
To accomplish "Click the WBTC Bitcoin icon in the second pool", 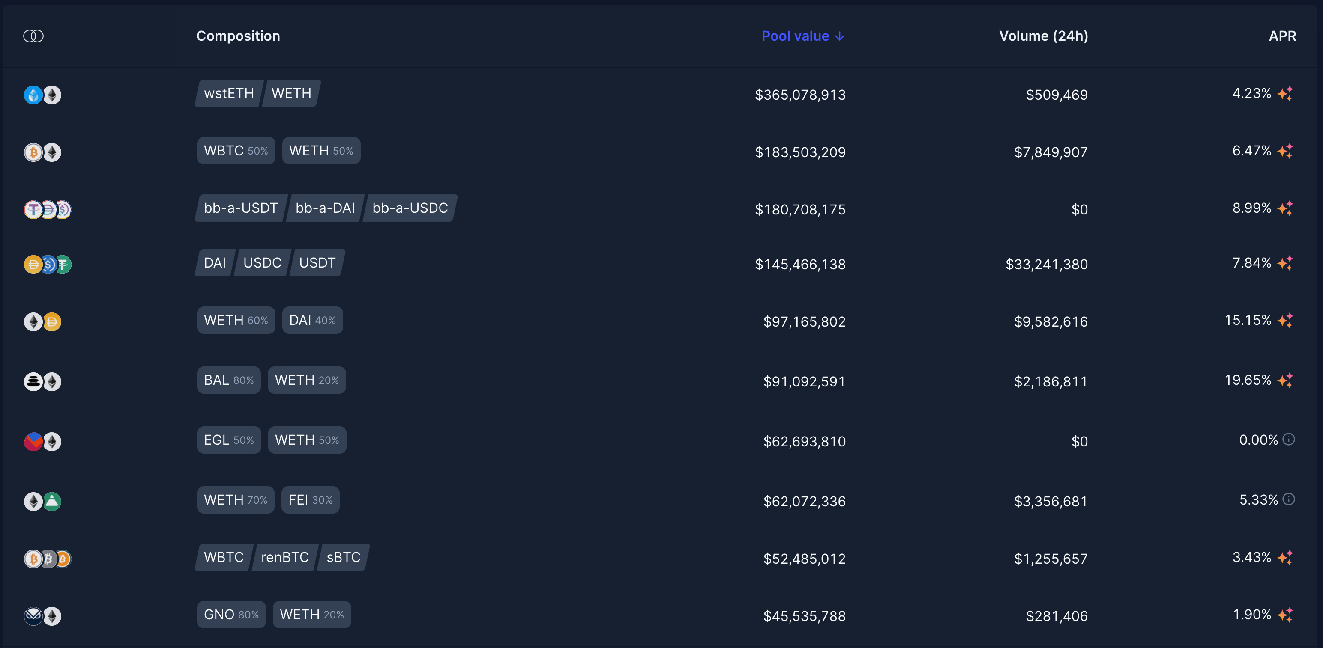I will [x=33, y=152].
